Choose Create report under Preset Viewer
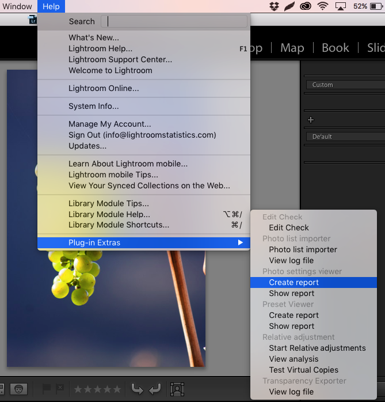Viewport: 385px width, 402px height. click(x=314, y=315)
